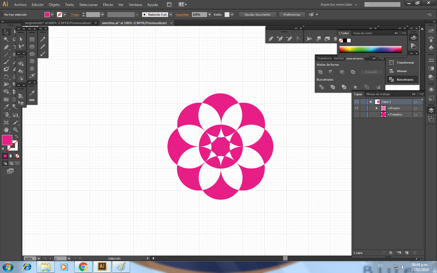437x273 pixels.
Task: Select the Measure ruler tool
Action: coord(32,100)
